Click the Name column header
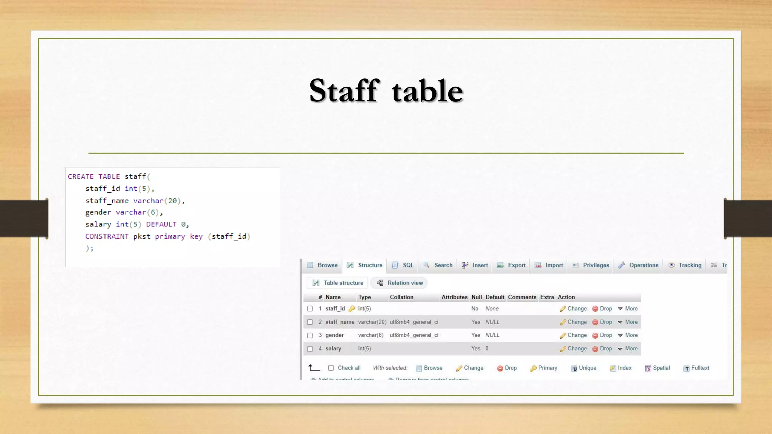The image size is (772, 434). click(x=333, y=297)
